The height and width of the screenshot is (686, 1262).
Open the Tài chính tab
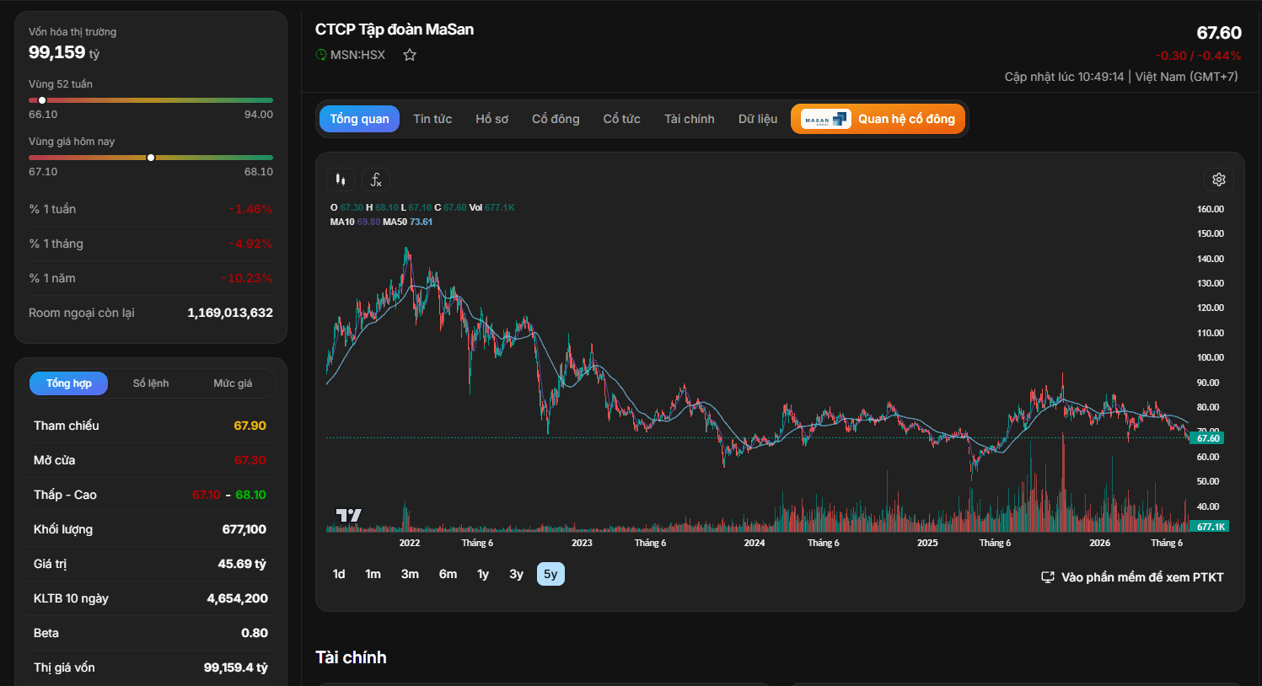689,119
